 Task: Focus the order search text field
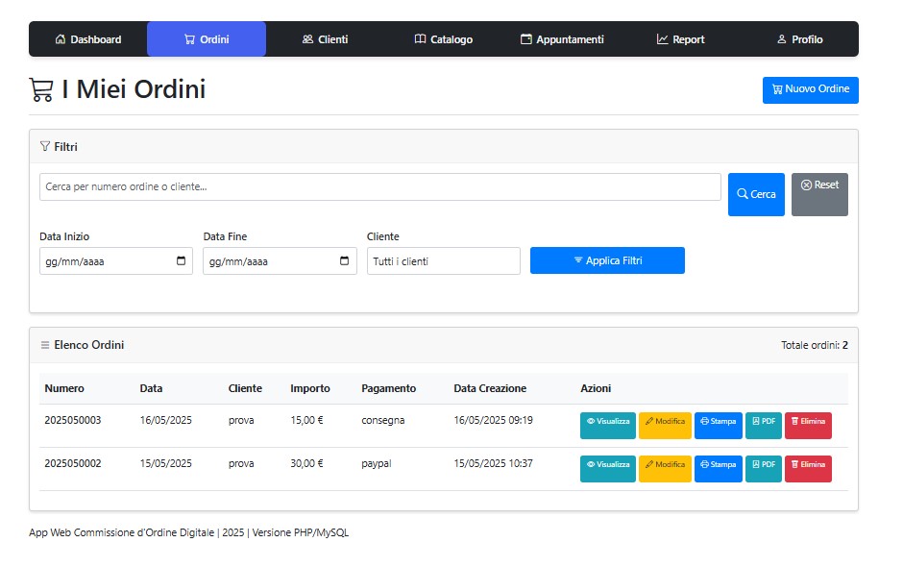(x=379, y=187)
